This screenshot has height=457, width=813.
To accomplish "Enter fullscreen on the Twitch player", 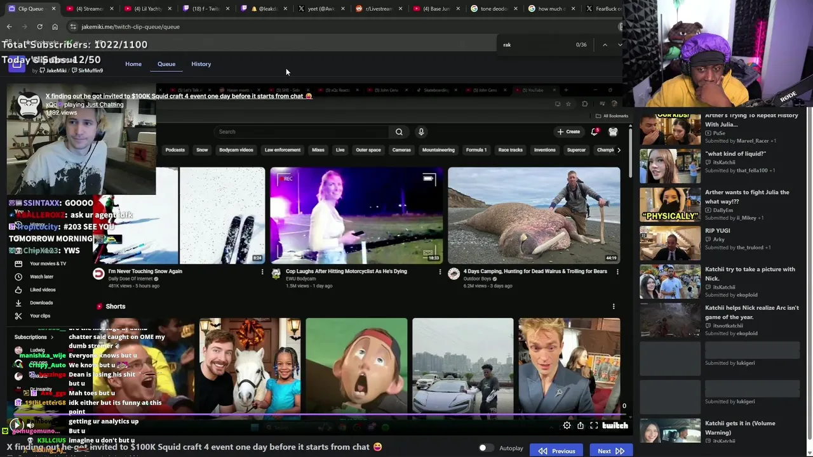I will coord(594,426).
